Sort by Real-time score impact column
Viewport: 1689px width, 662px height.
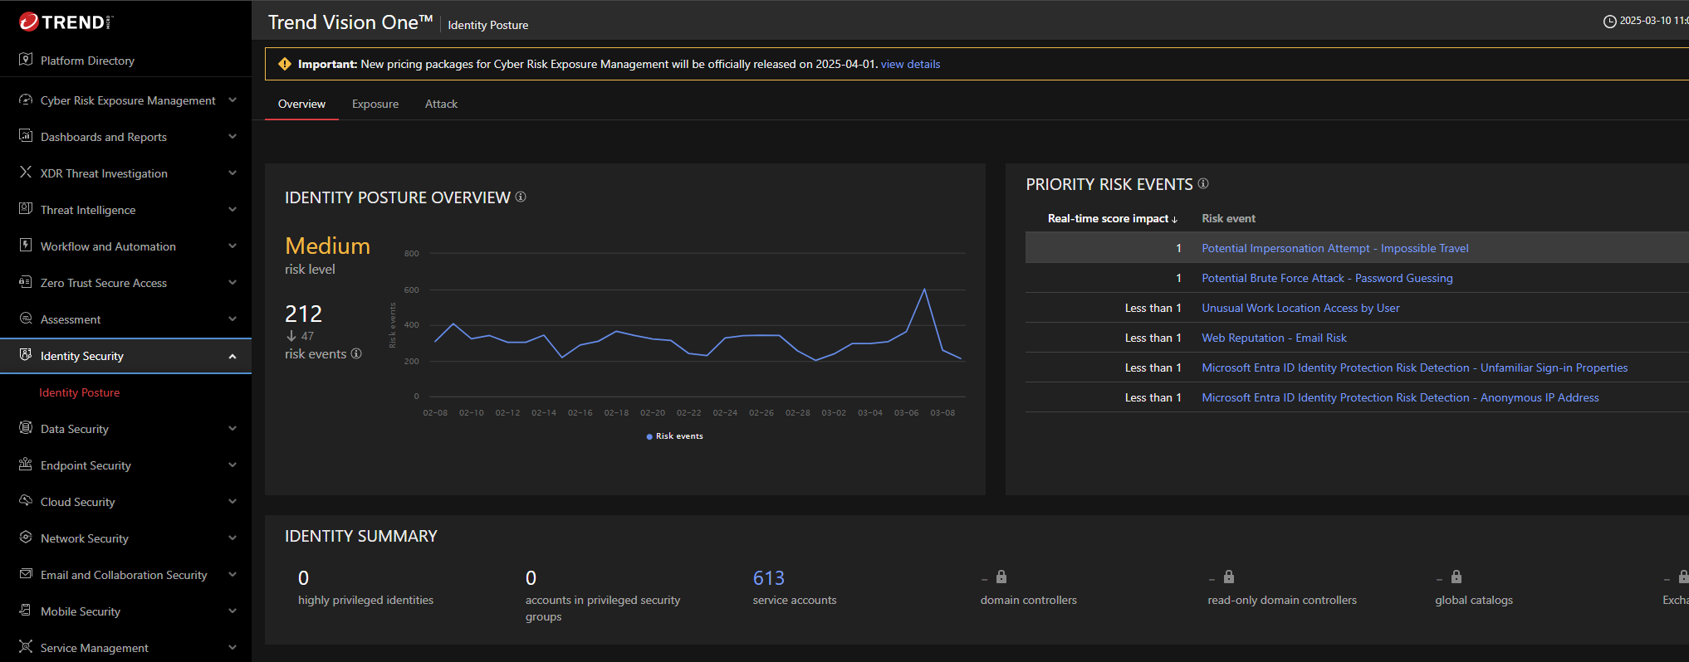click(1112, 219)
